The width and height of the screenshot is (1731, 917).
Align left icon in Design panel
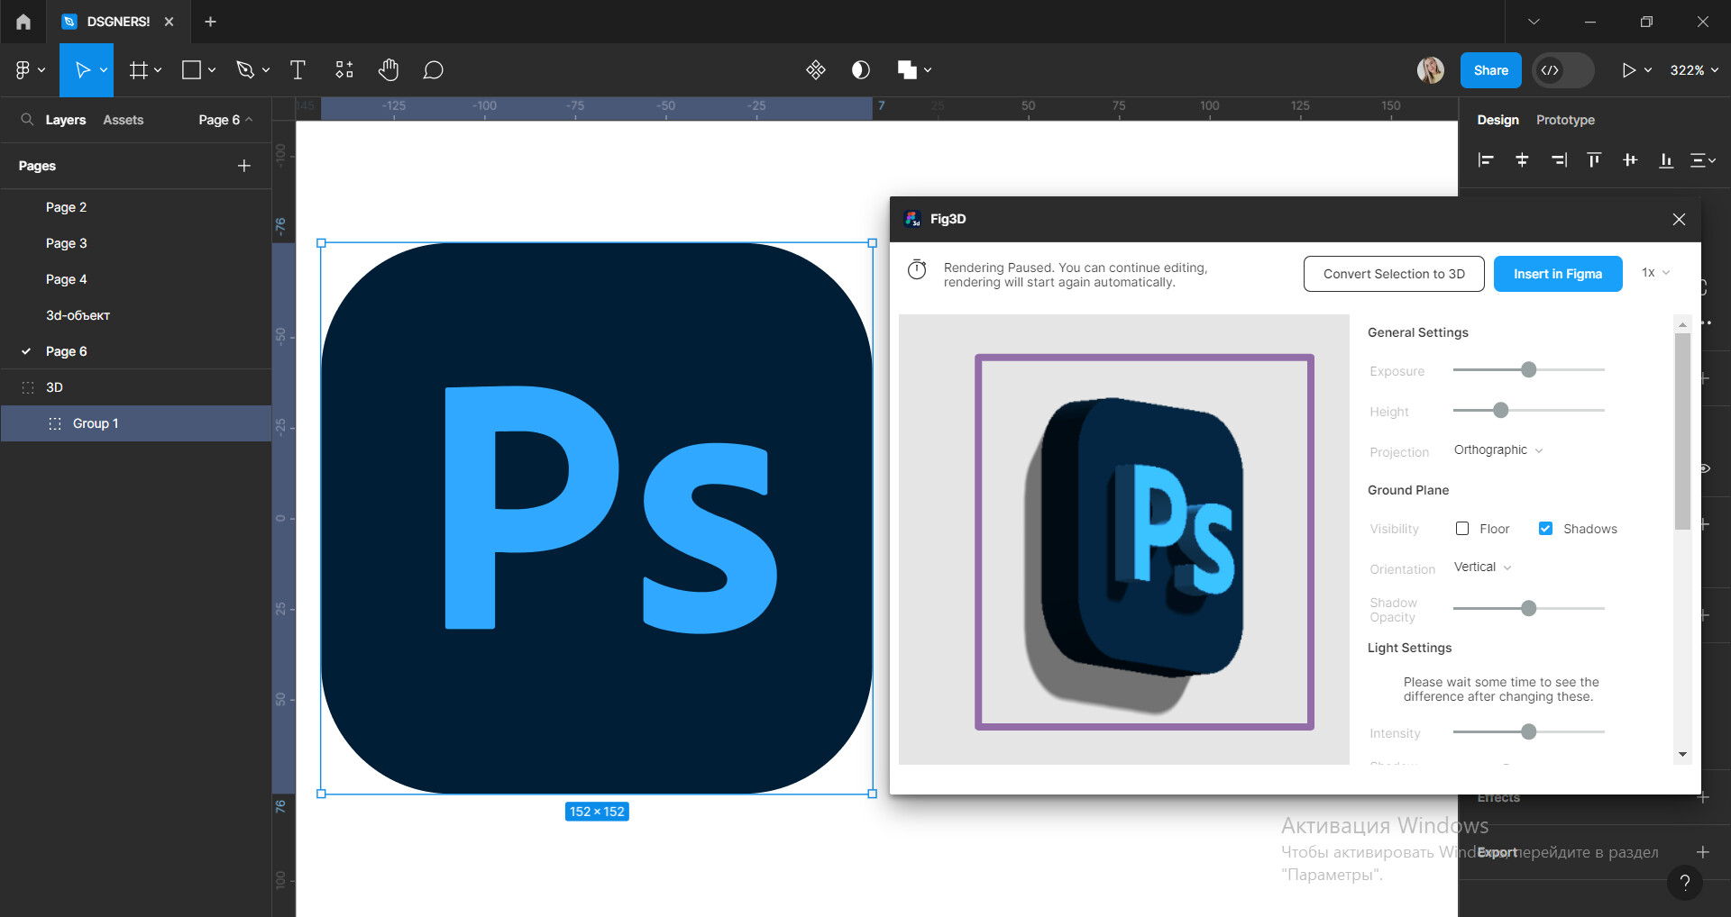click(x=1486, y=160)
